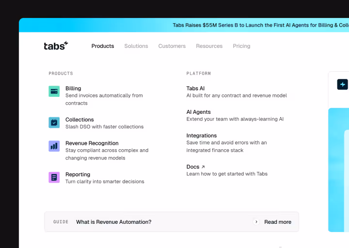Click the PLATFORM section heading

click(x=199, y=74)
